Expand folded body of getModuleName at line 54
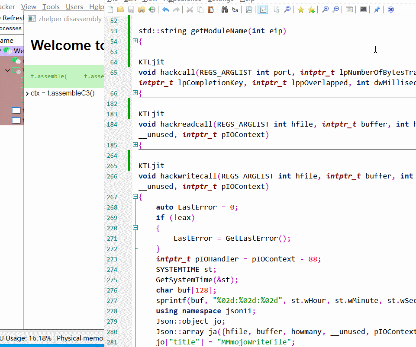Image resolution: width=416 pixels, height=347 pixels. tap(135, 41)
